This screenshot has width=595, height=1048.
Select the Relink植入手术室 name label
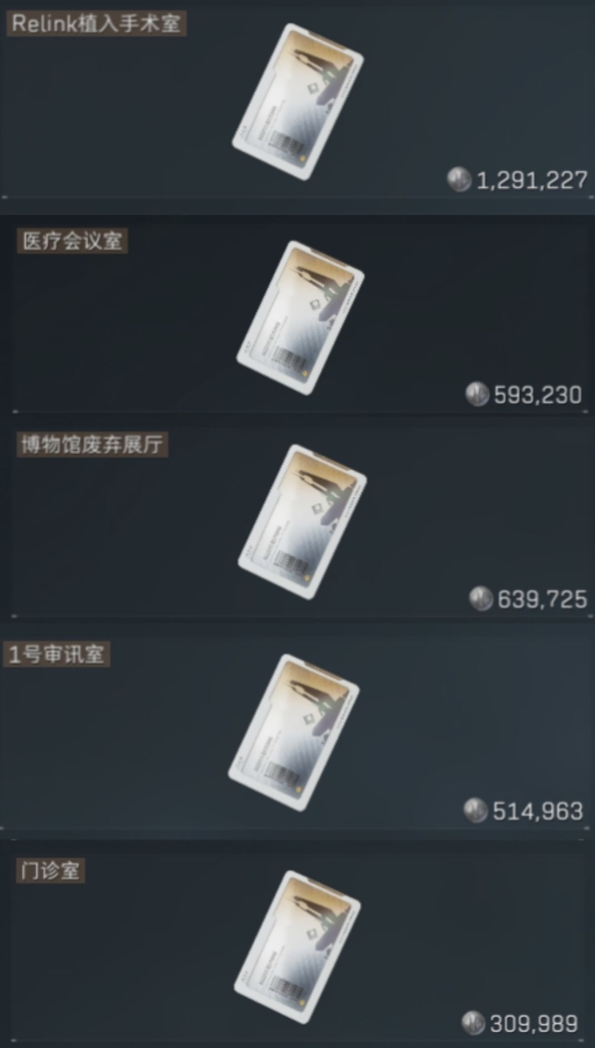tap(96, 24)
